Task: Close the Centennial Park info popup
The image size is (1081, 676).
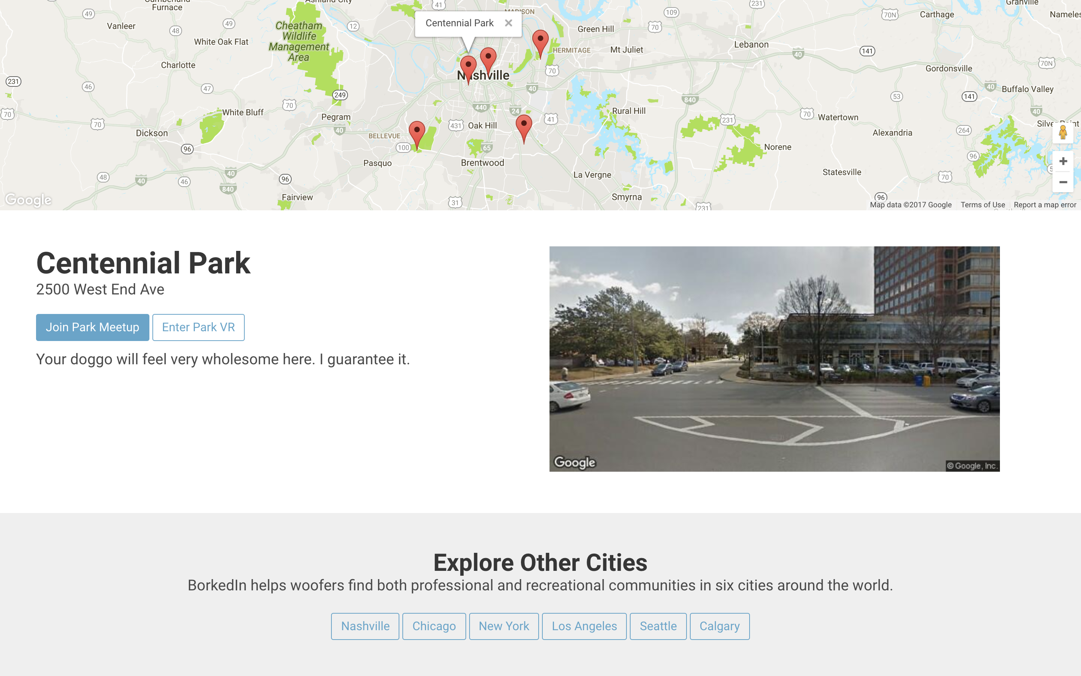Action: click(508, 23)
